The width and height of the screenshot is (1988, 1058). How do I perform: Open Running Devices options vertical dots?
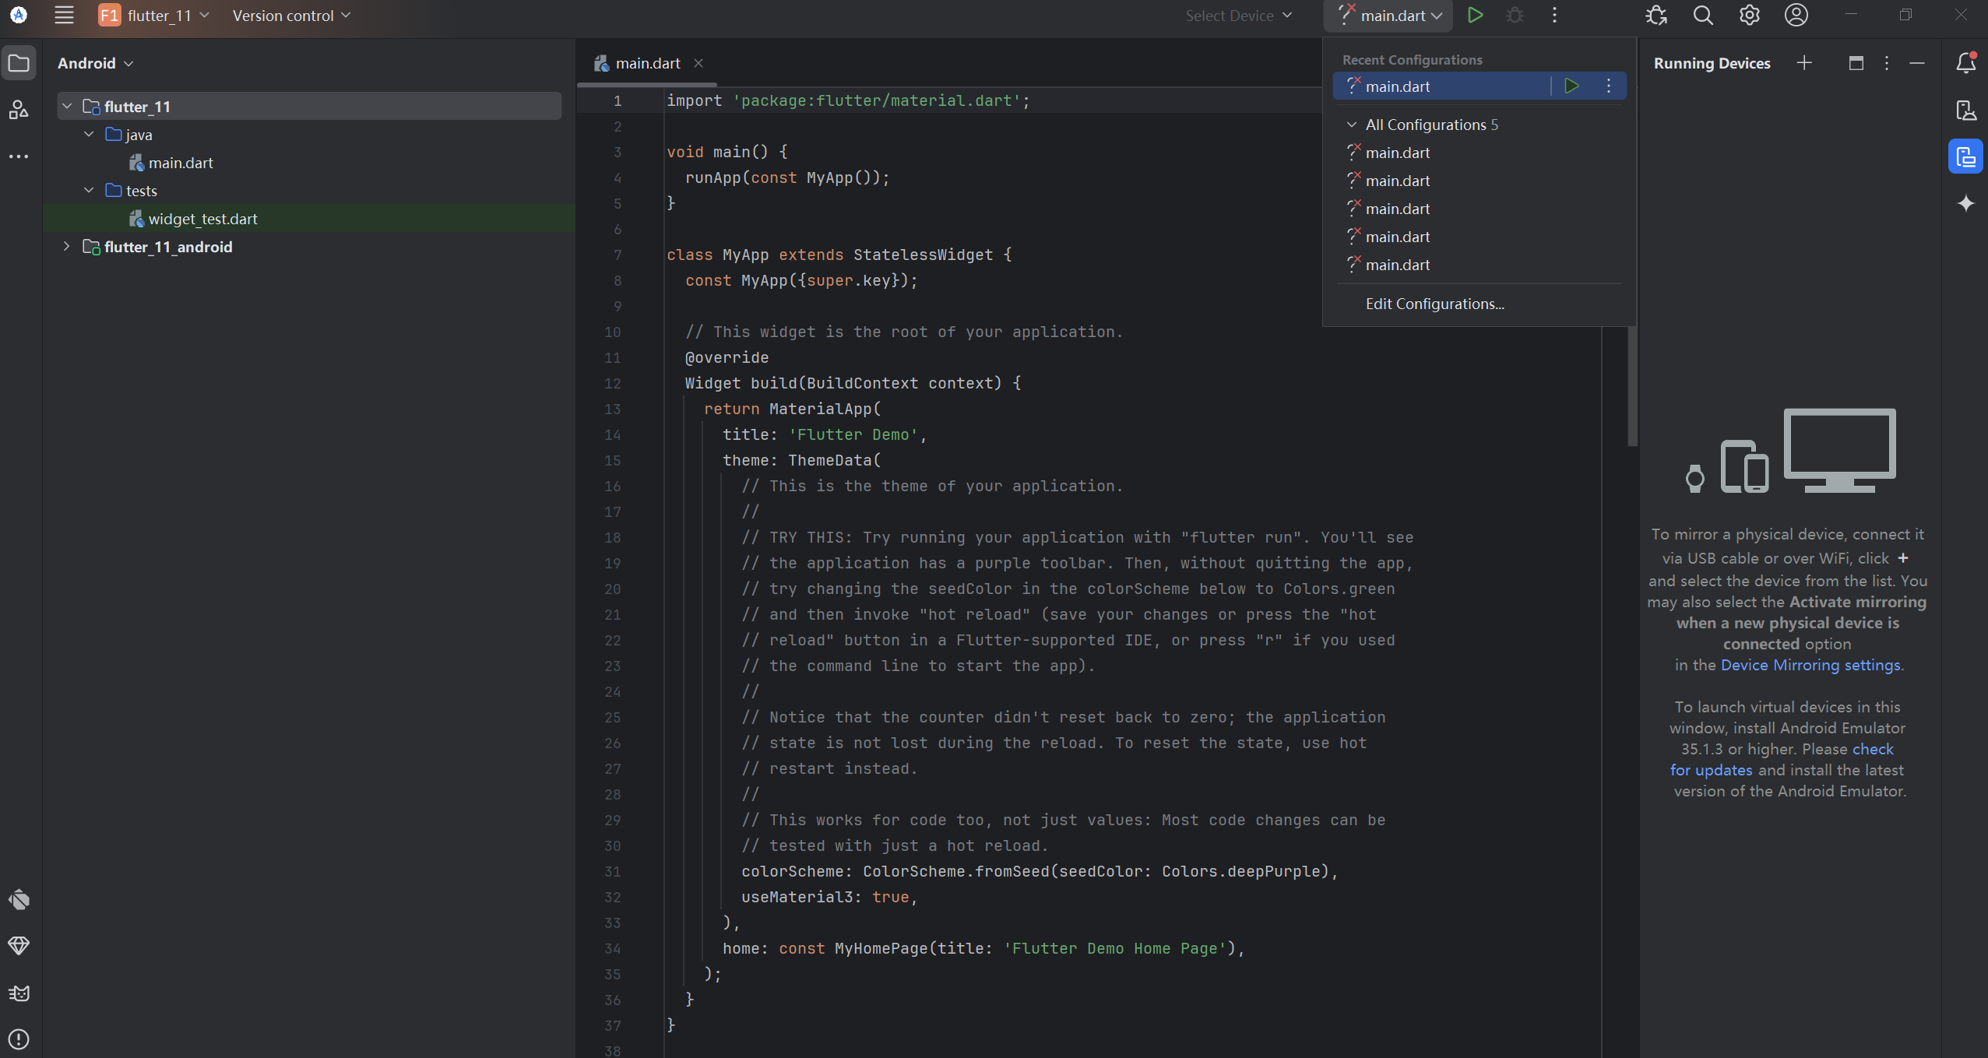(1887, 63)
